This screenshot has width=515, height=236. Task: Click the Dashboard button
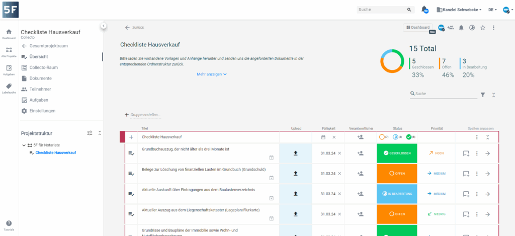[x=418, y=28]
